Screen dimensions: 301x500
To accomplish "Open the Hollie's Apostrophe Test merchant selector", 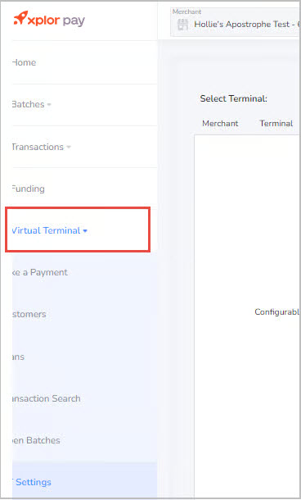I will point(236,22).
